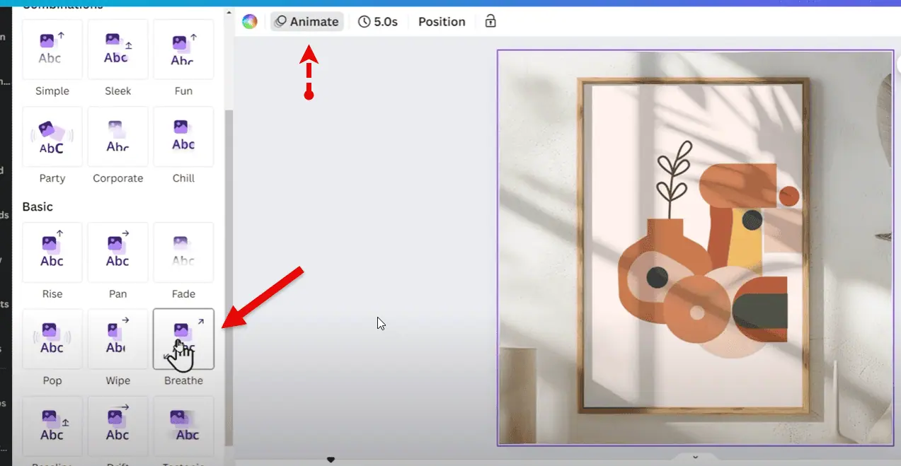
Task: Select the framed art image on canvas
Action: point(694,247)
